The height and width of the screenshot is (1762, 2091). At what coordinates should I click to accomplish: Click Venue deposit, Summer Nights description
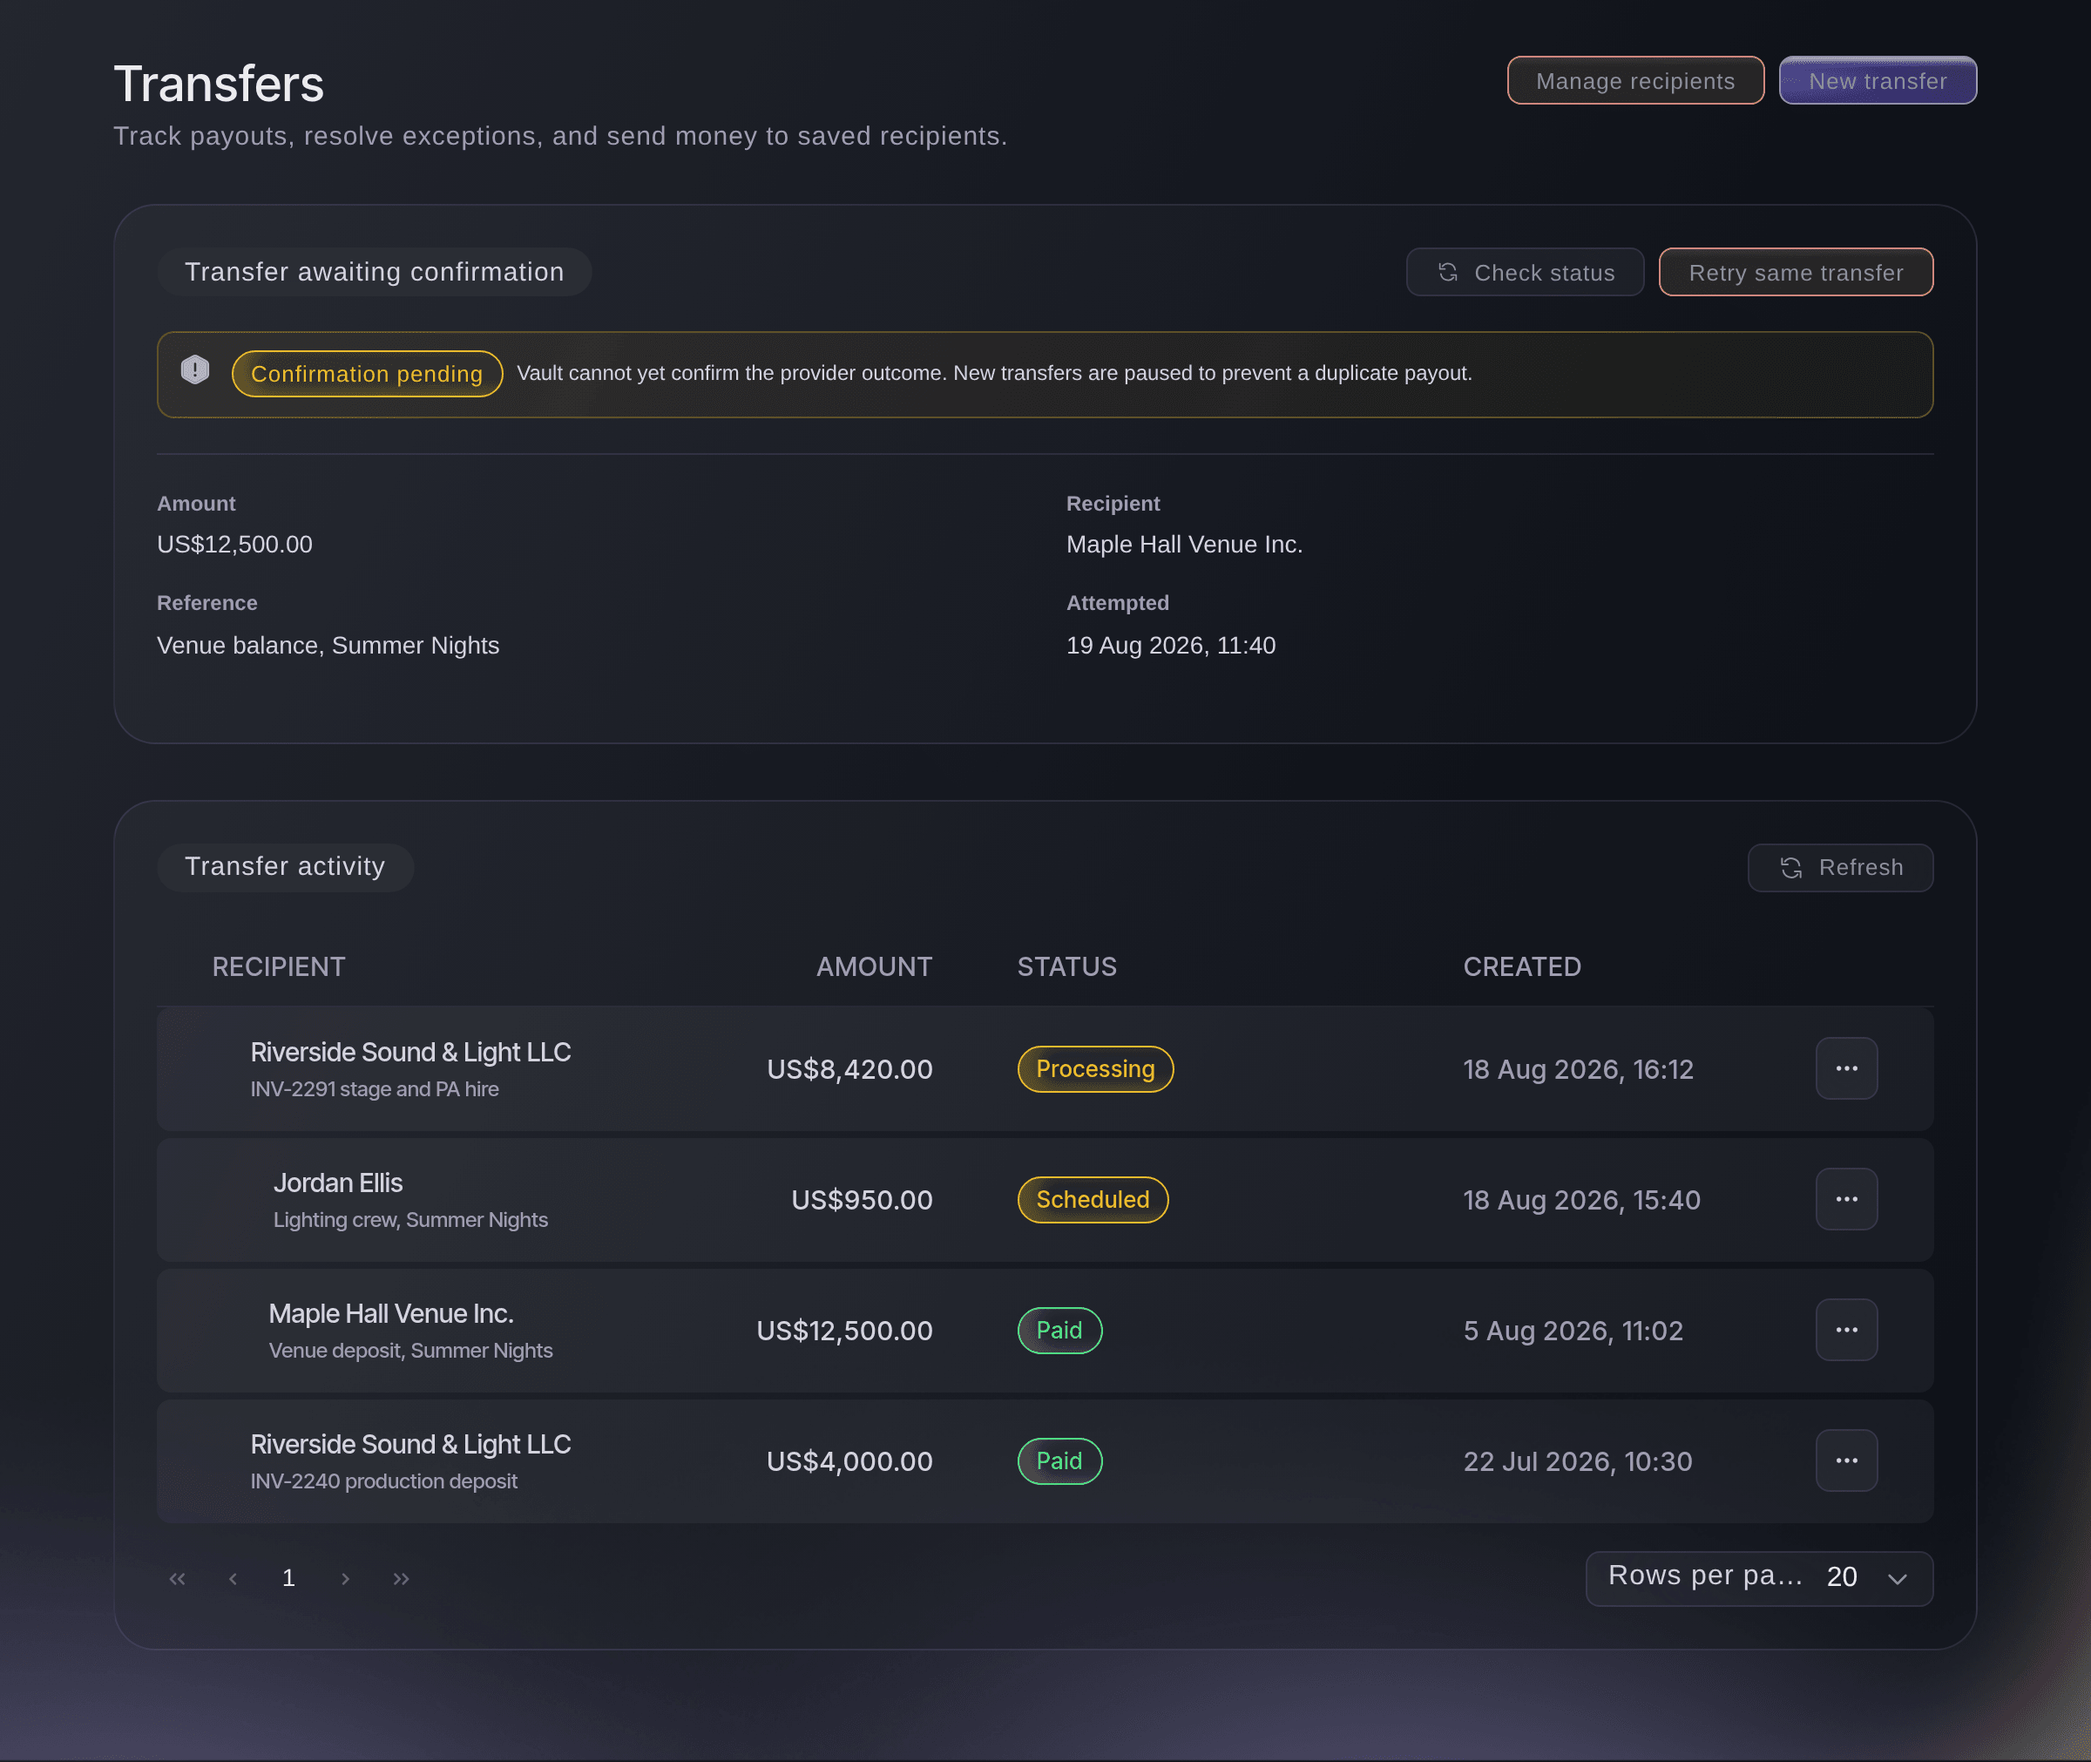coord(410,1351)
